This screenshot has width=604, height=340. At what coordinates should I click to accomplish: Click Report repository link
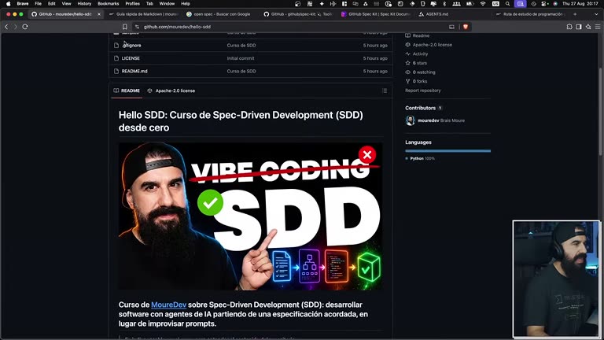pyautogui.click(x=422, y=91)
